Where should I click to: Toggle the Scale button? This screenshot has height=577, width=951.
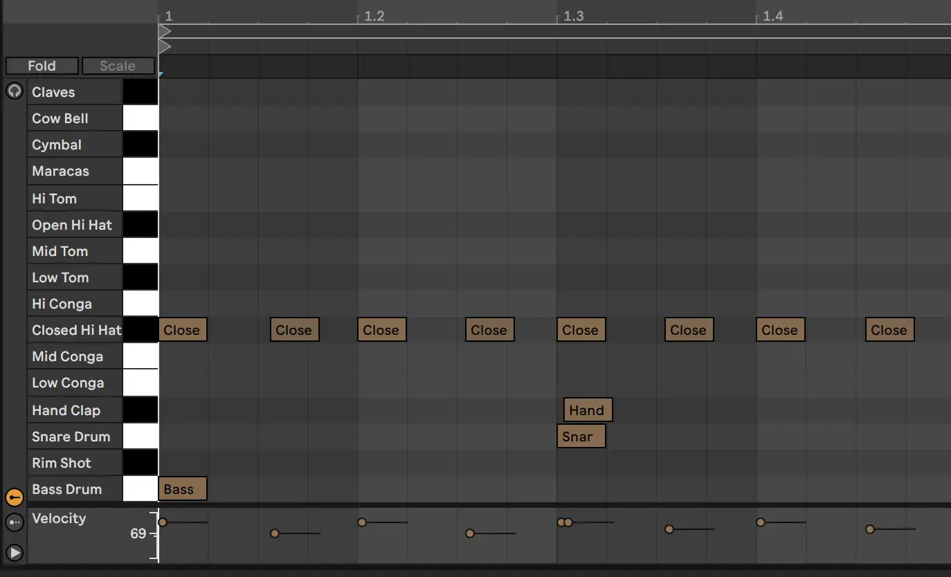click(118, 66)
